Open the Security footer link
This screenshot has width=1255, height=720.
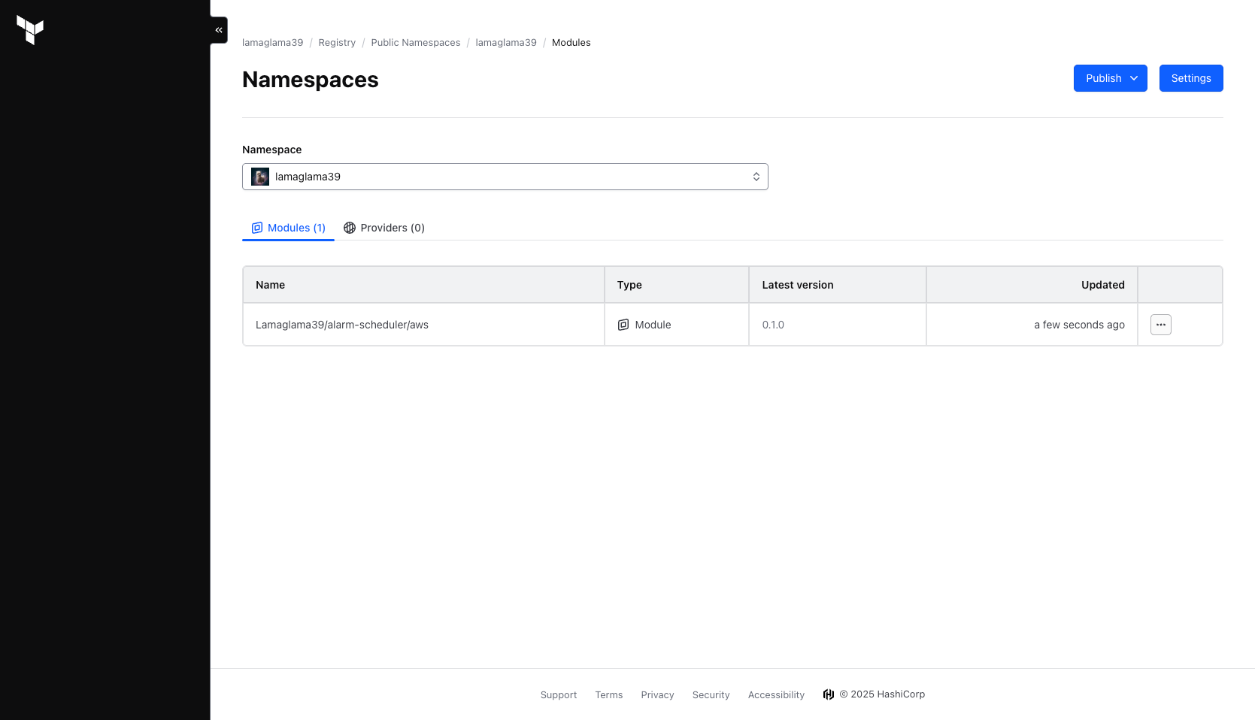coord(711,695)
